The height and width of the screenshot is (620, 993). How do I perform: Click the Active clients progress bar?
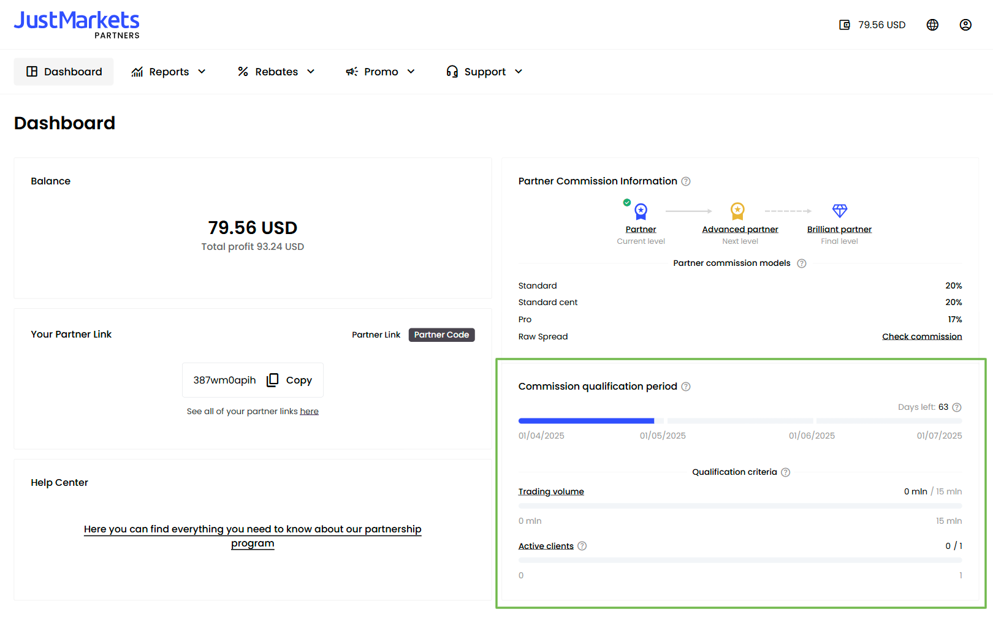[740, 561]
